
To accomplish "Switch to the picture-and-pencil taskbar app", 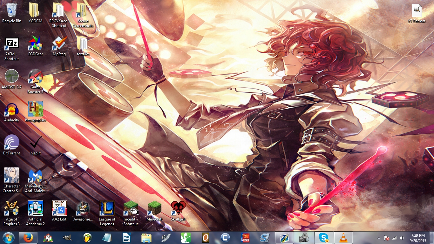I will point(284,238).
